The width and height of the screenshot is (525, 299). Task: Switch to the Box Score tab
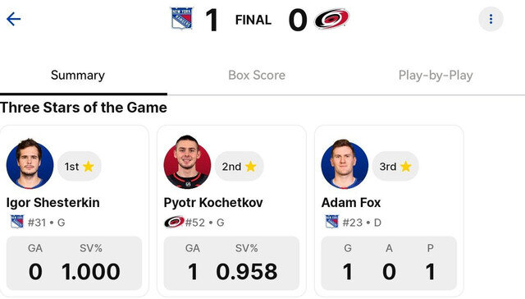pyautogui.click(x=257, y=75)
